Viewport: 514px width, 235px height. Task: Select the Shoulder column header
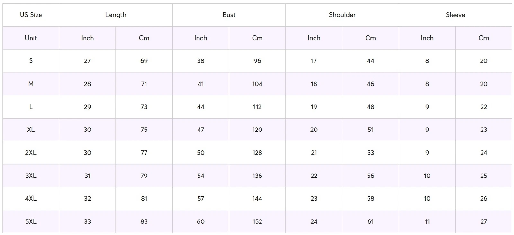pos(342,15)
